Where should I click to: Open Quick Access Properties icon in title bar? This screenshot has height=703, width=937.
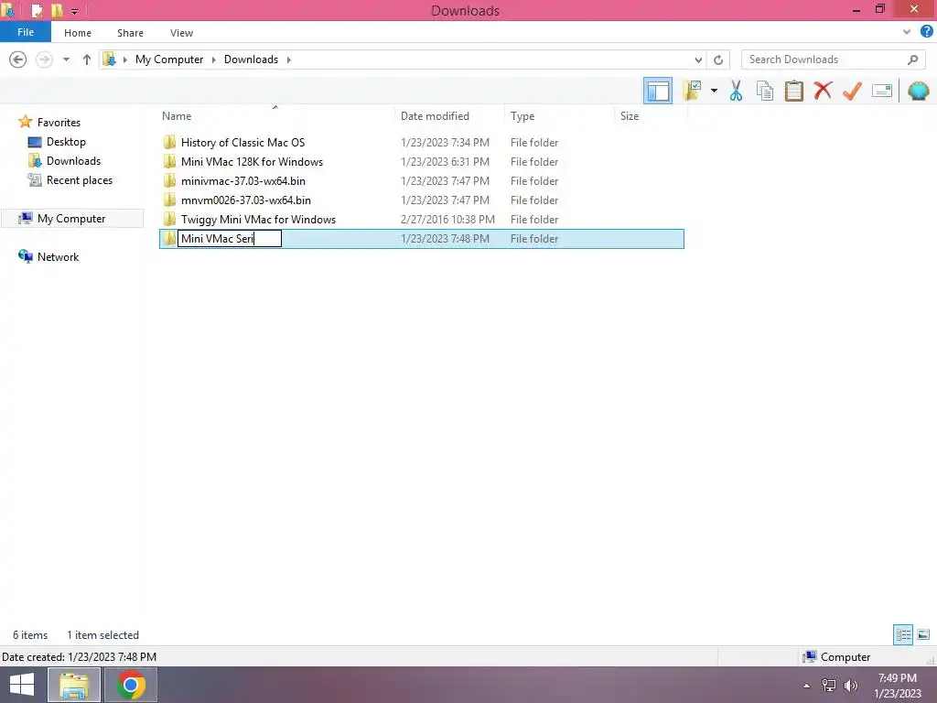coord(37,10)
